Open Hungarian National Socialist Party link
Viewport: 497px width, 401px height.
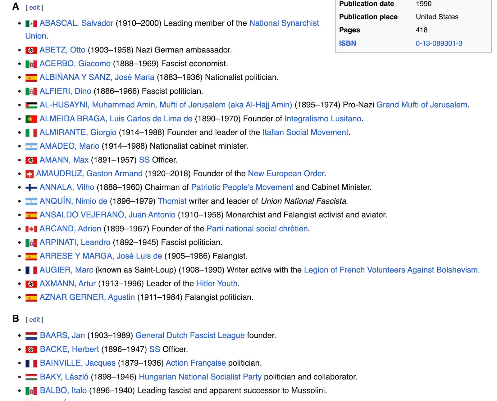click(200, 377)
